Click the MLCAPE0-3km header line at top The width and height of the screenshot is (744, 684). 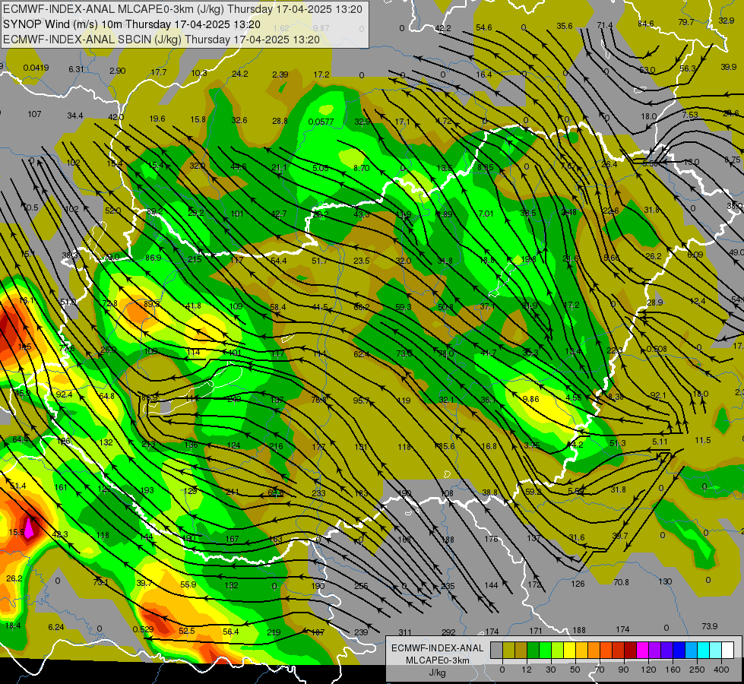[x=182, y=9]
